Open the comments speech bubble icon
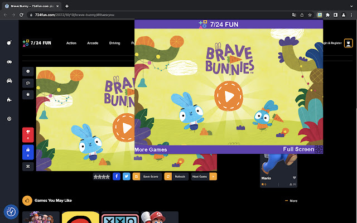 pyautogui.click(x=28, y=83)
